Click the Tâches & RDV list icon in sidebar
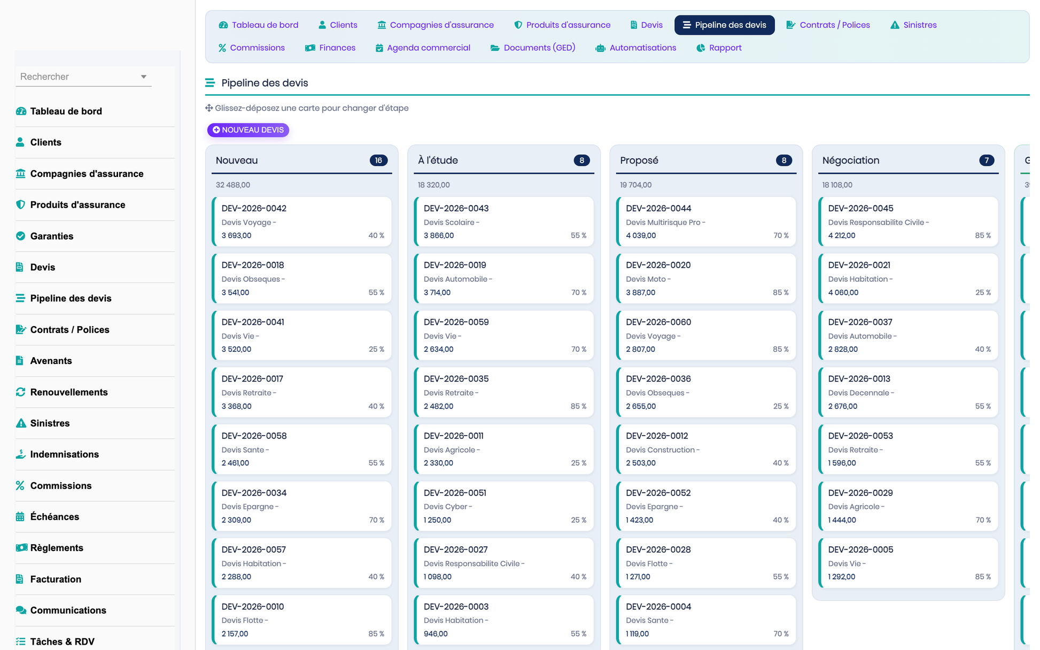The width and height of the screenshot is (1040, 650). 21,641
